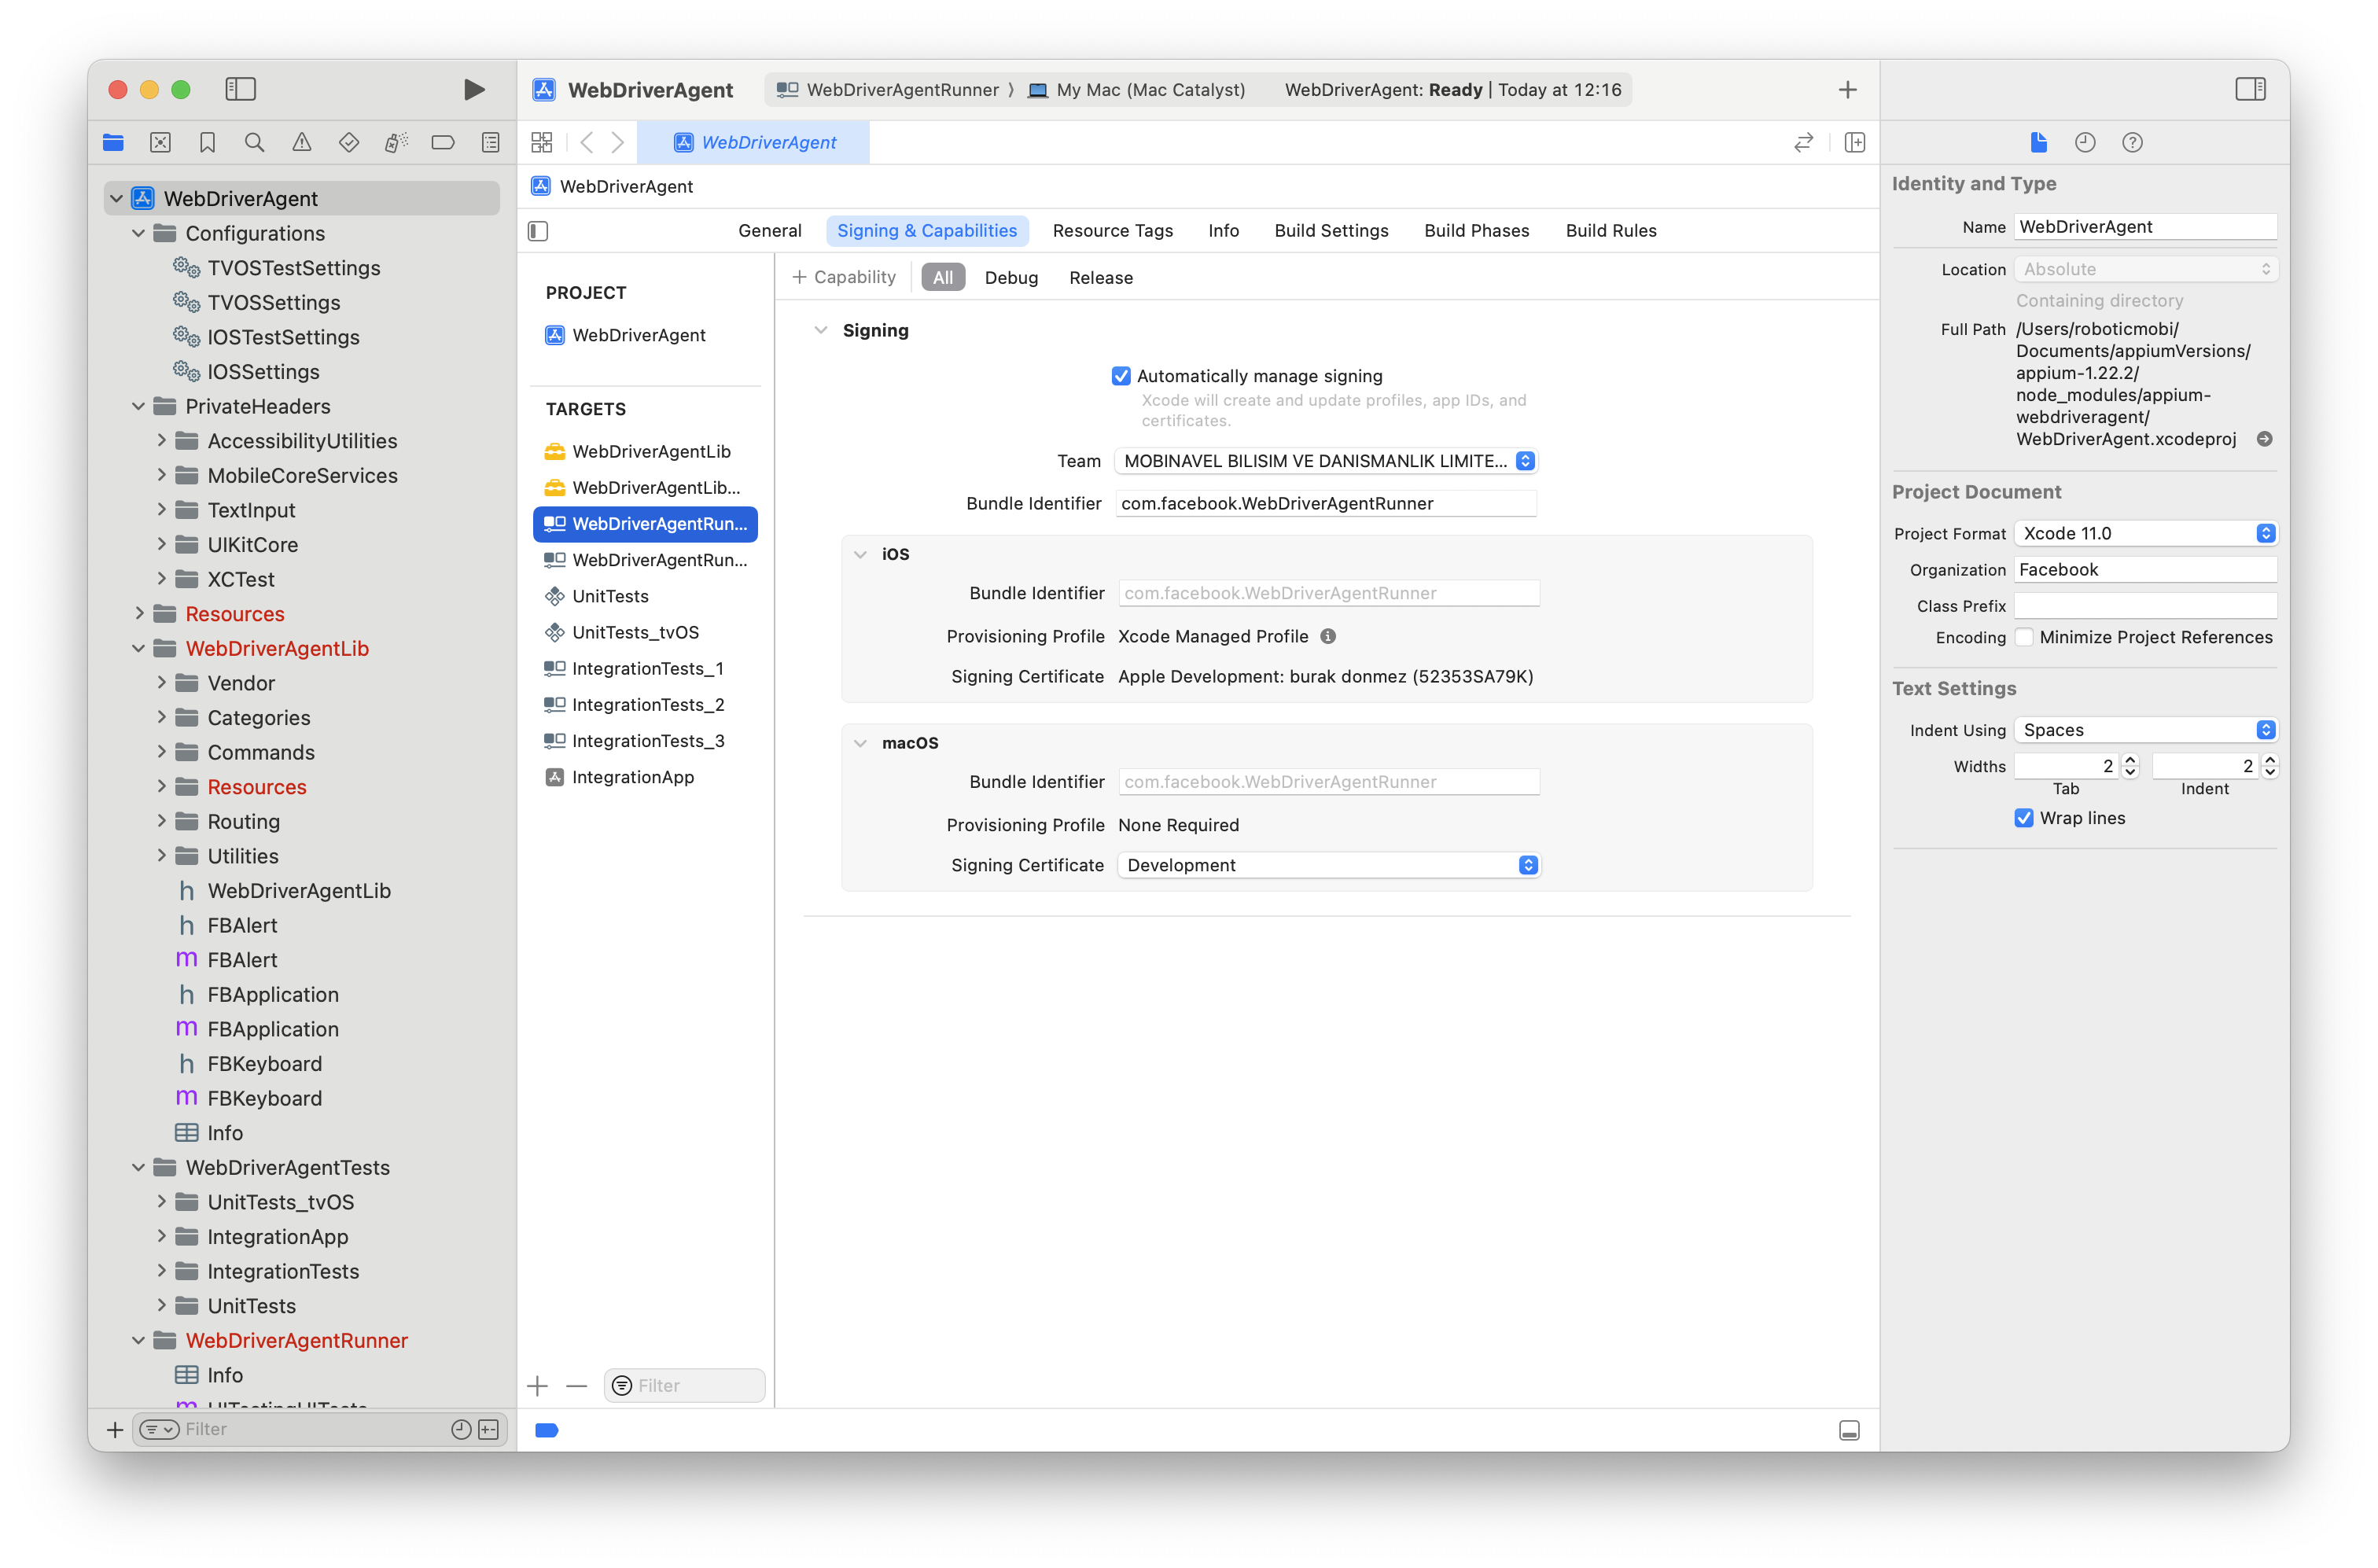Image resolution: width=2378 pixels, height=1568 pixels.
Task: Open the Indent Using dropdown
Action: (2146, 730)
